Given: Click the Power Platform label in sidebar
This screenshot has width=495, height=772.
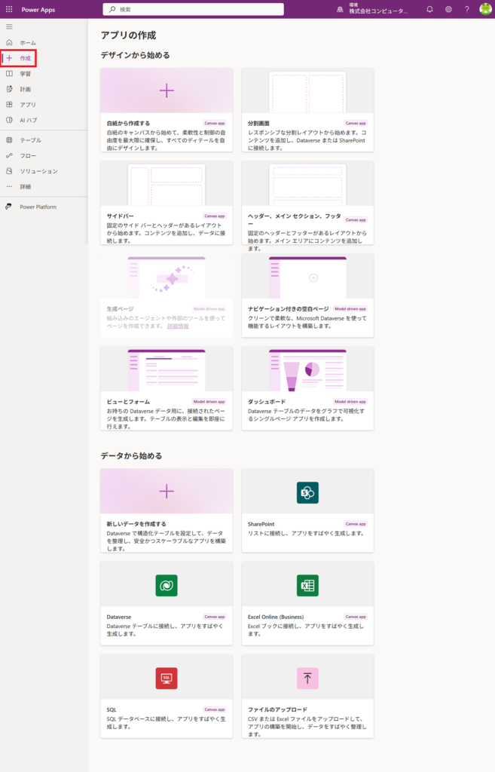Looking at the screenshot, I should tap(38, 207).
